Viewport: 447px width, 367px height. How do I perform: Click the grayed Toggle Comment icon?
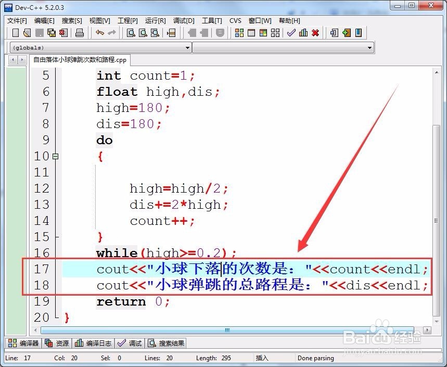220,33
